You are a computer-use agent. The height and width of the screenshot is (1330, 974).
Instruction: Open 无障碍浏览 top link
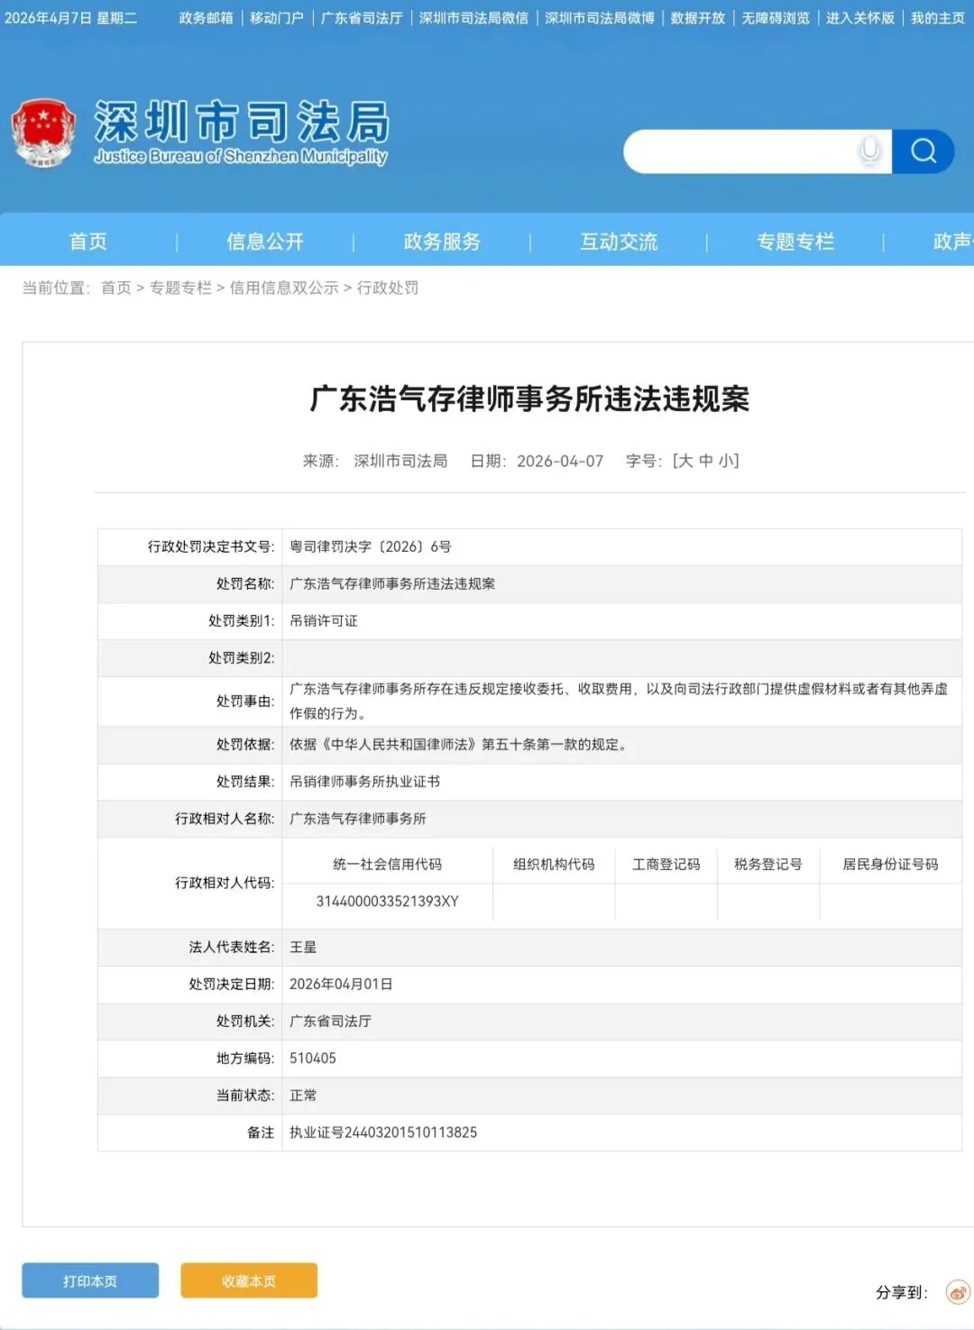tap(776, 18)
